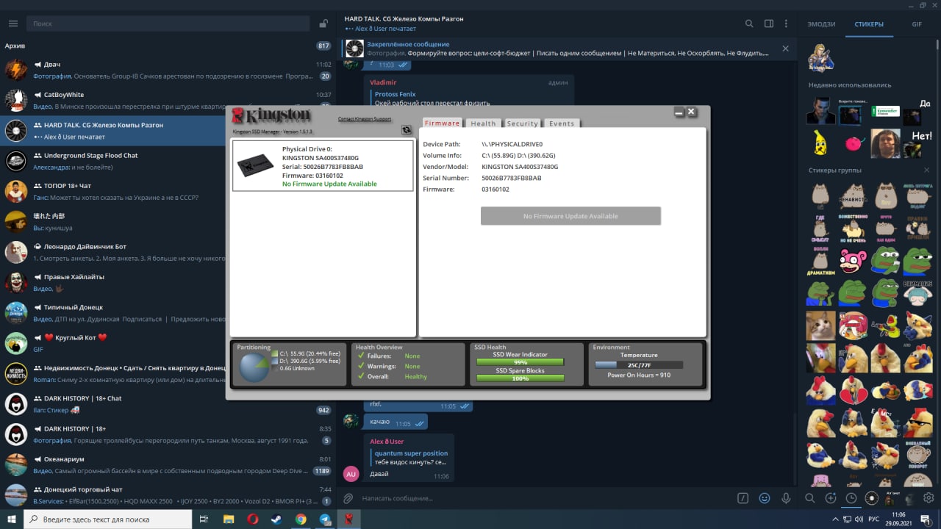Screen dimensions: 941x529
Task: Click temperature 25C/77F gauge bar
Action: tap(639, 364)
